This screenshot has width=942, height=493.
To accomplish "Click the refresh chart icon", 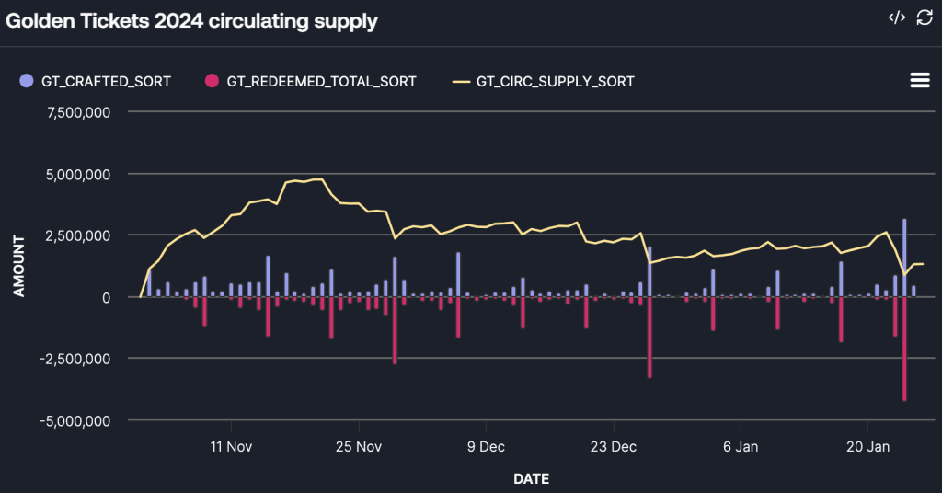I will coord(924,18).
